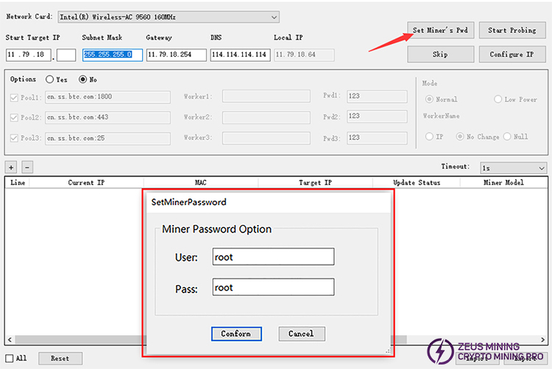Click the Gateway input field
The width and height of the screenshot is (552, 369).
pyautogui.click(x=176, y=54)
